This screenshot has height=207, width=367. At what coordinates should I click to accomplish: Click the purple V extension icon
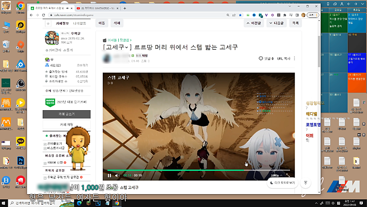coord(267,15)
